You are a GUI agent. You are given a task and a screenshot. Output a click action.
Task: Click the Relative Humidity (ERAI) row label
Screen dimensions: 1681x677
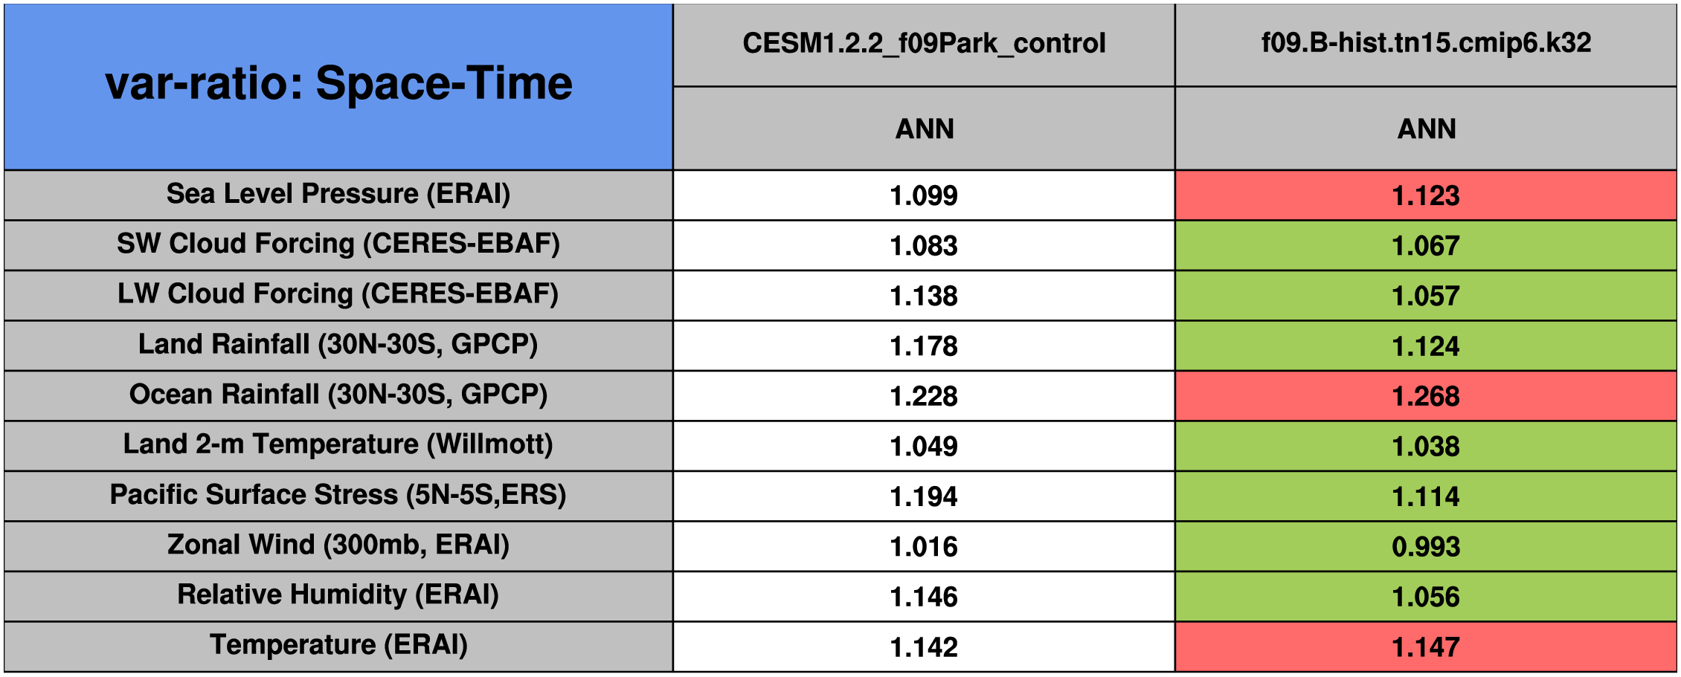coord(338,595)
